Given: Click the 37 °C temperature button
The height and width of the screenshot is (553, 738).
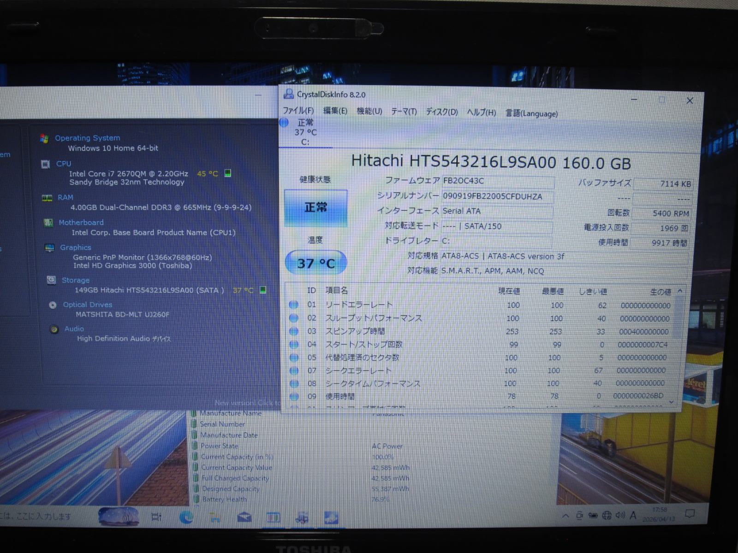Looking at the screenshot, I should pyautogui.click(x=316, y=263).
